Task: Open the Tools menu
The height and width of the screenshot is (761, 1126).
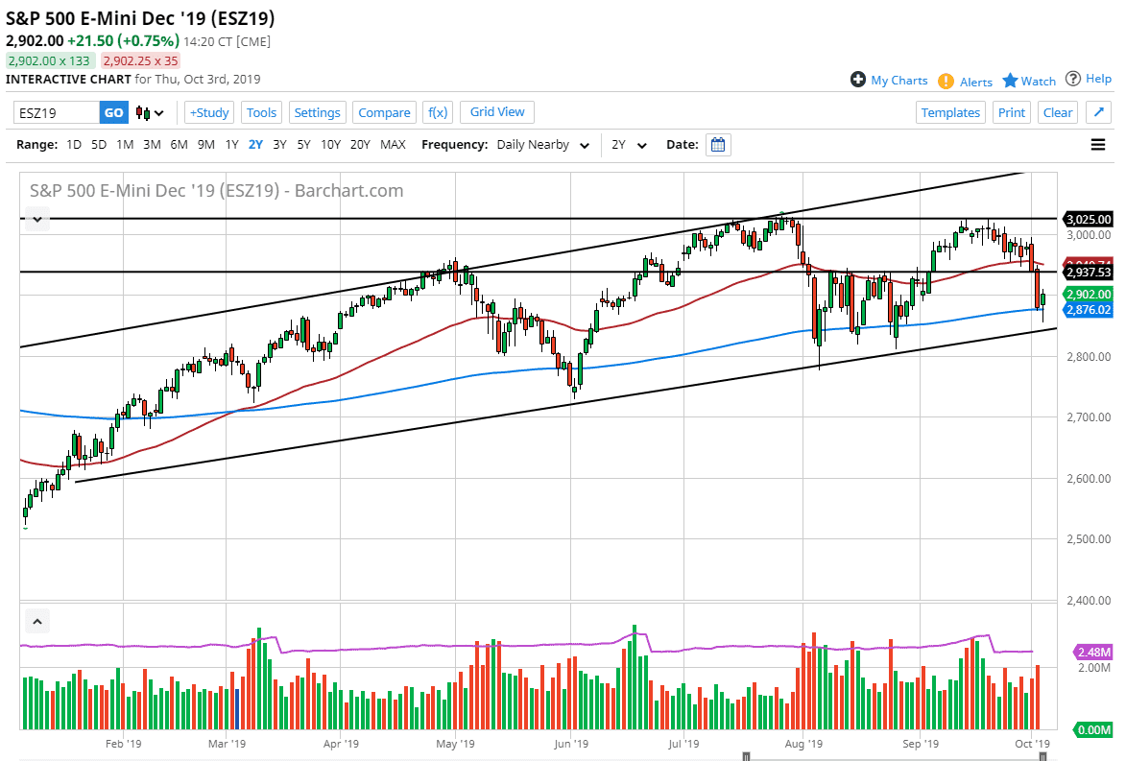Action: (x=261, y=112)
